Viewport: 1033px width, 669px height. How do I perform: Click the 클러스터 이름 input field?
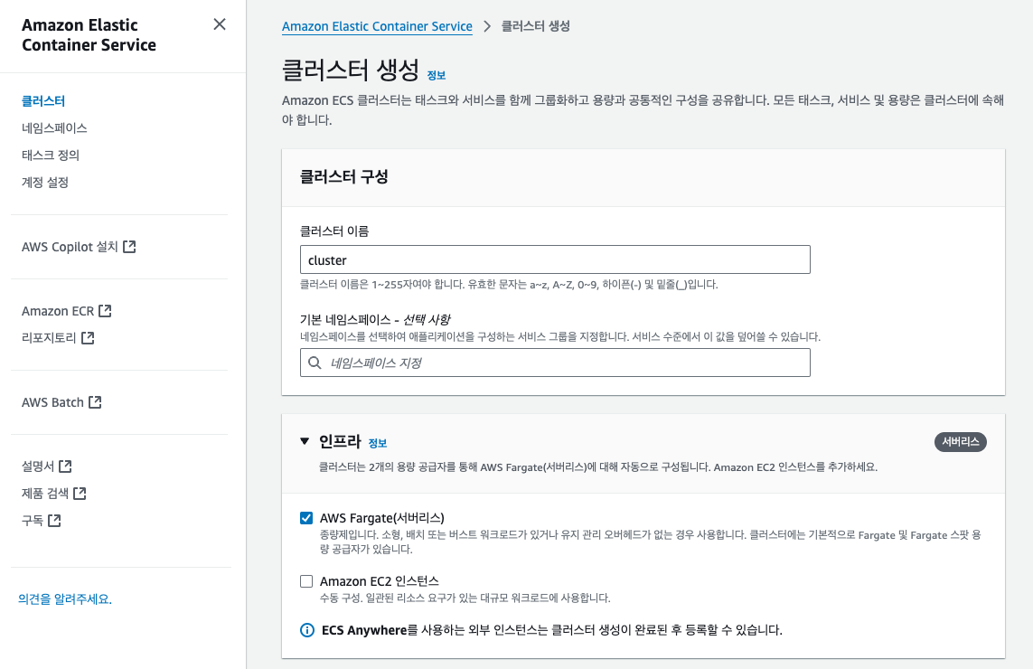pos(555,259)
